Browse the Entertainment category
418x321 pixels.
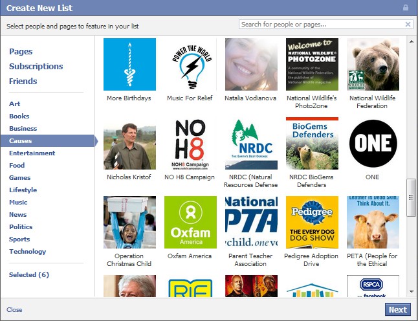coord(32,153)
